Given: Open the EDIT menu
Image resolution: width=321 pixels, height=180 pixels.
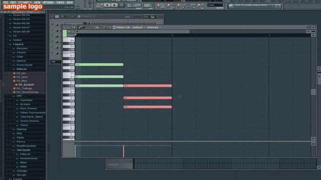Looking at the screenshot, I should point(13,2).
